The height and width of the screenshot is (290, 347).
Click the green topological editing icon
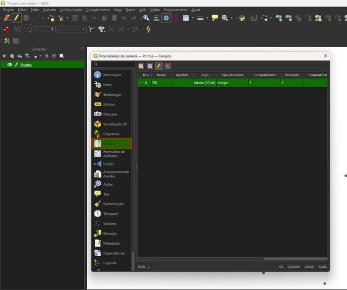click(91, 29)
